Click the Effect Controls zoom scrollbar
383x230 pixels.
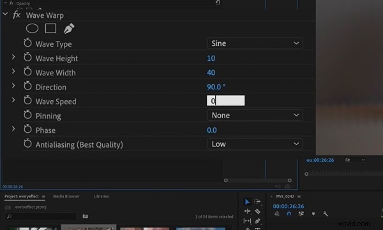257,180
